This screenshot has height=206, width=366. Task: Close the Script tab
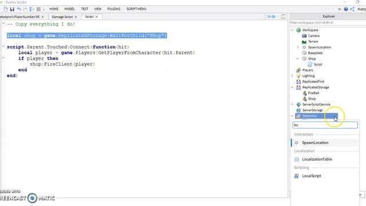(x=97, y=17)
